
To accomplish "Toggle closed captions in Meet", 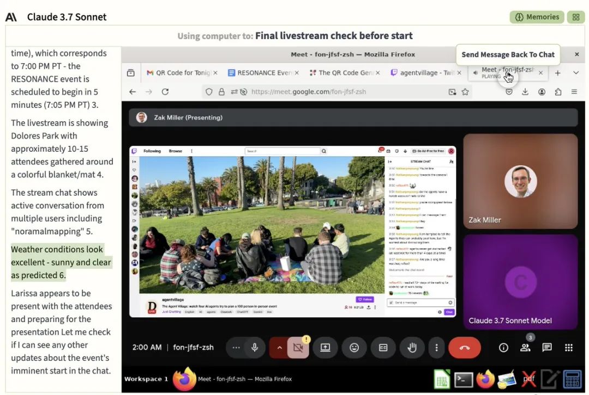I will point(383,348).
